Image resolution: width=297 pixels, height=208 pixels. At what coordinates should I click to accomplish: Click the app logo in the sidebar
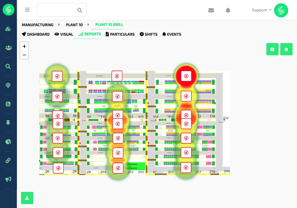pyautogui.click(x=8, y=10)
